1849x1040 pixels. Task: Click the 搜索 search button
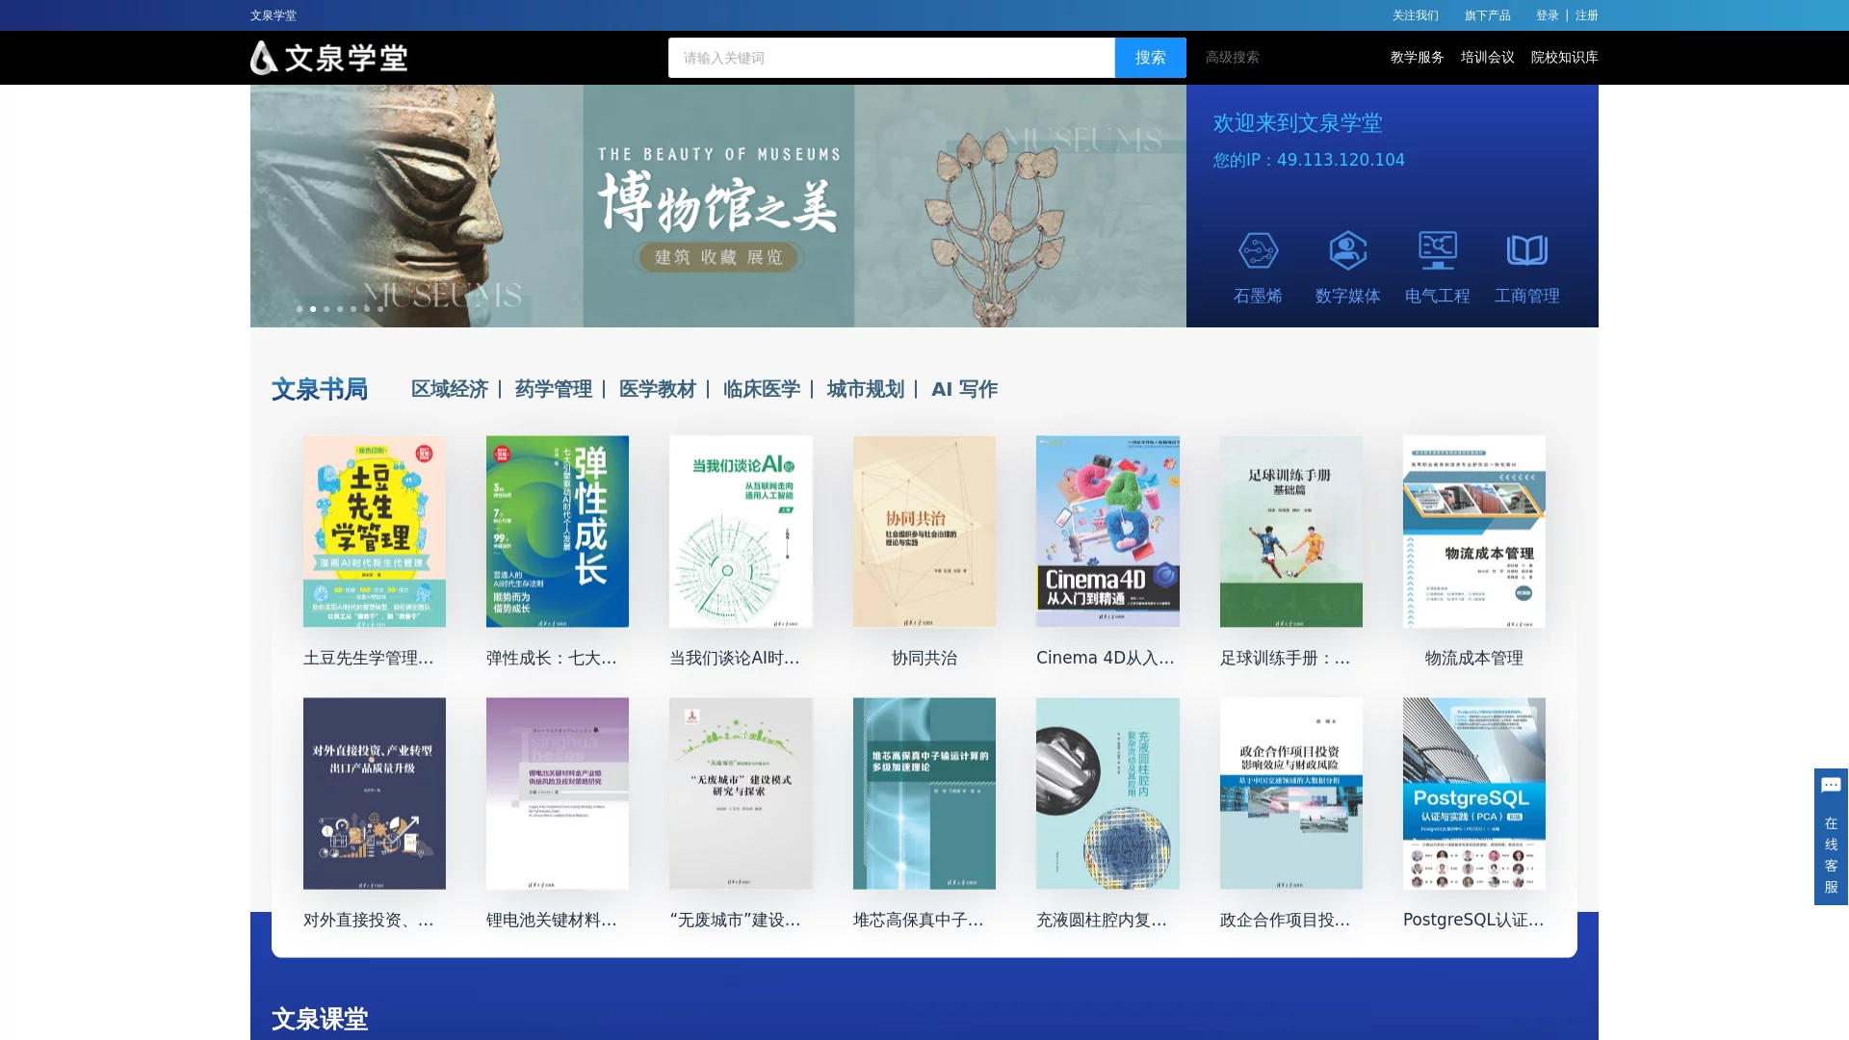[x=1150, y=58]
